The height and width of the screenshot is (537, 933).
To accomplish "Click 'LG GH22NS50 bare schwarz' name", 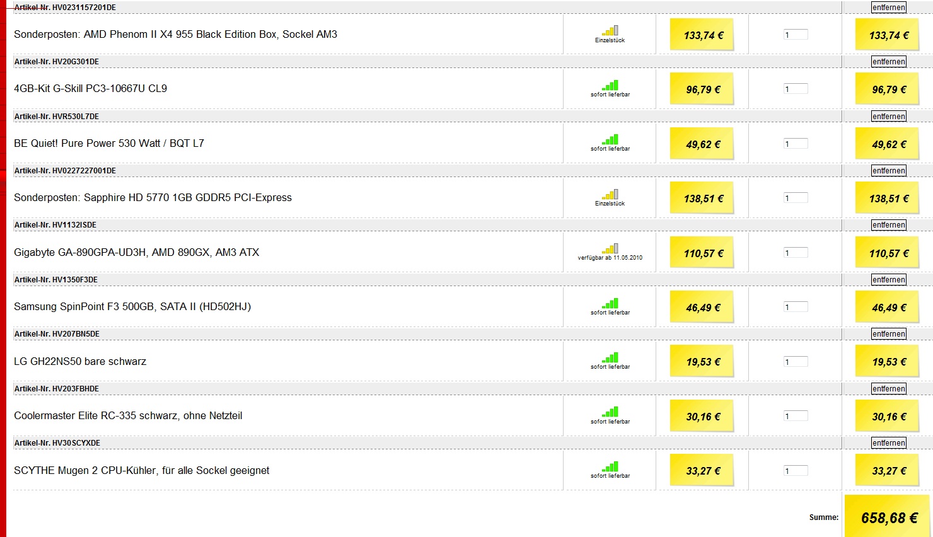I will tap(80, 362).
